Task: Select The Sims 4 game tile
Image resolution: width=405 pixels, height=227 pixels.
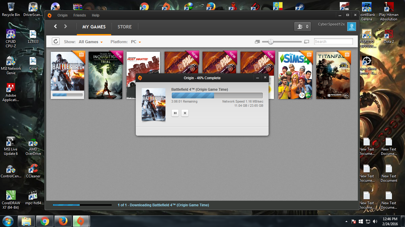Action: coord(295,75)
